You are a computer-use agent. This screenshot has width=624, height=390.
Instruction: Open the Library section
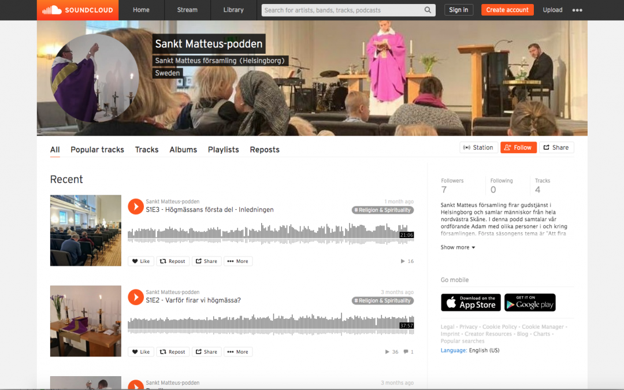pyautogui.click(x=233, y=10)
